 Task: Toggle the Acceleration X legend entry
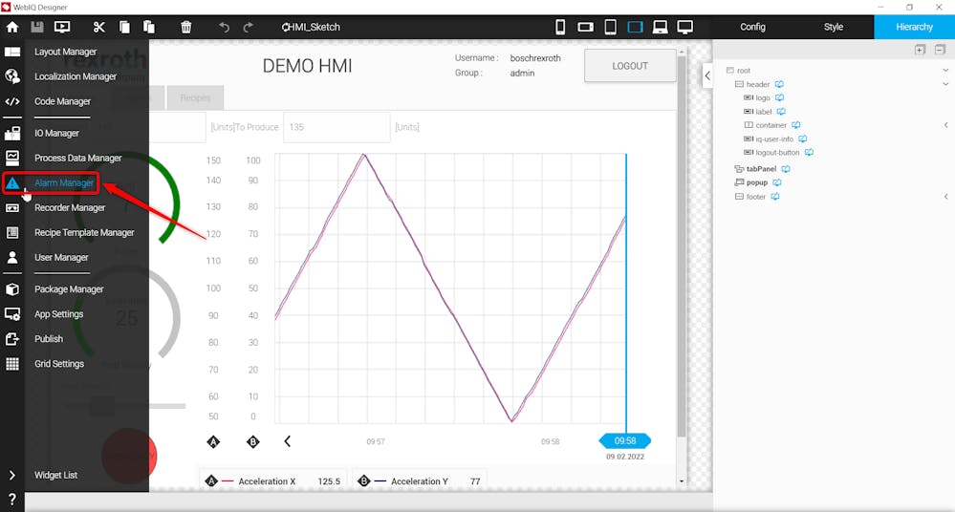(272, 480)
